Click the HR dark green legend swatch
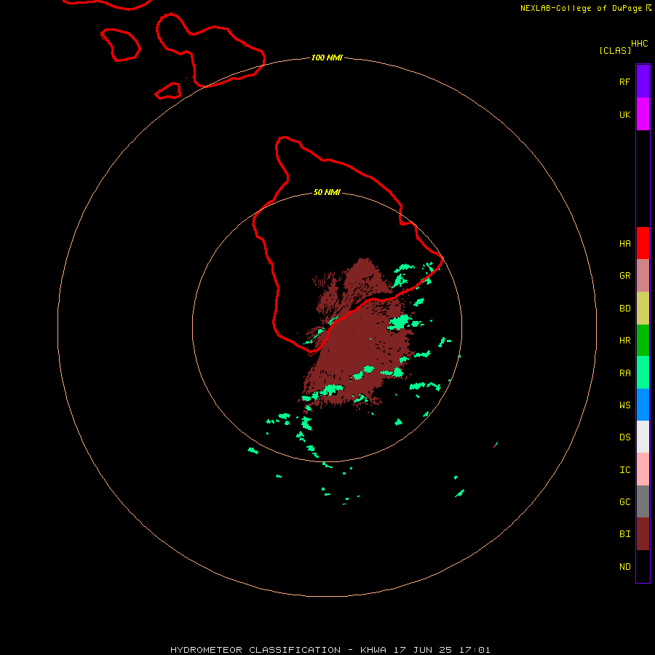 click(x=643, y=340)
